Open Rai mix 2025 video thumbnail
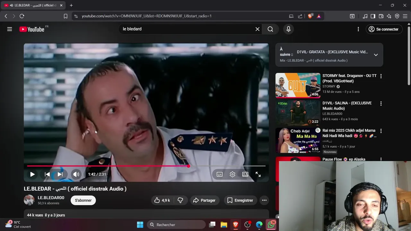 coord(298,140)
